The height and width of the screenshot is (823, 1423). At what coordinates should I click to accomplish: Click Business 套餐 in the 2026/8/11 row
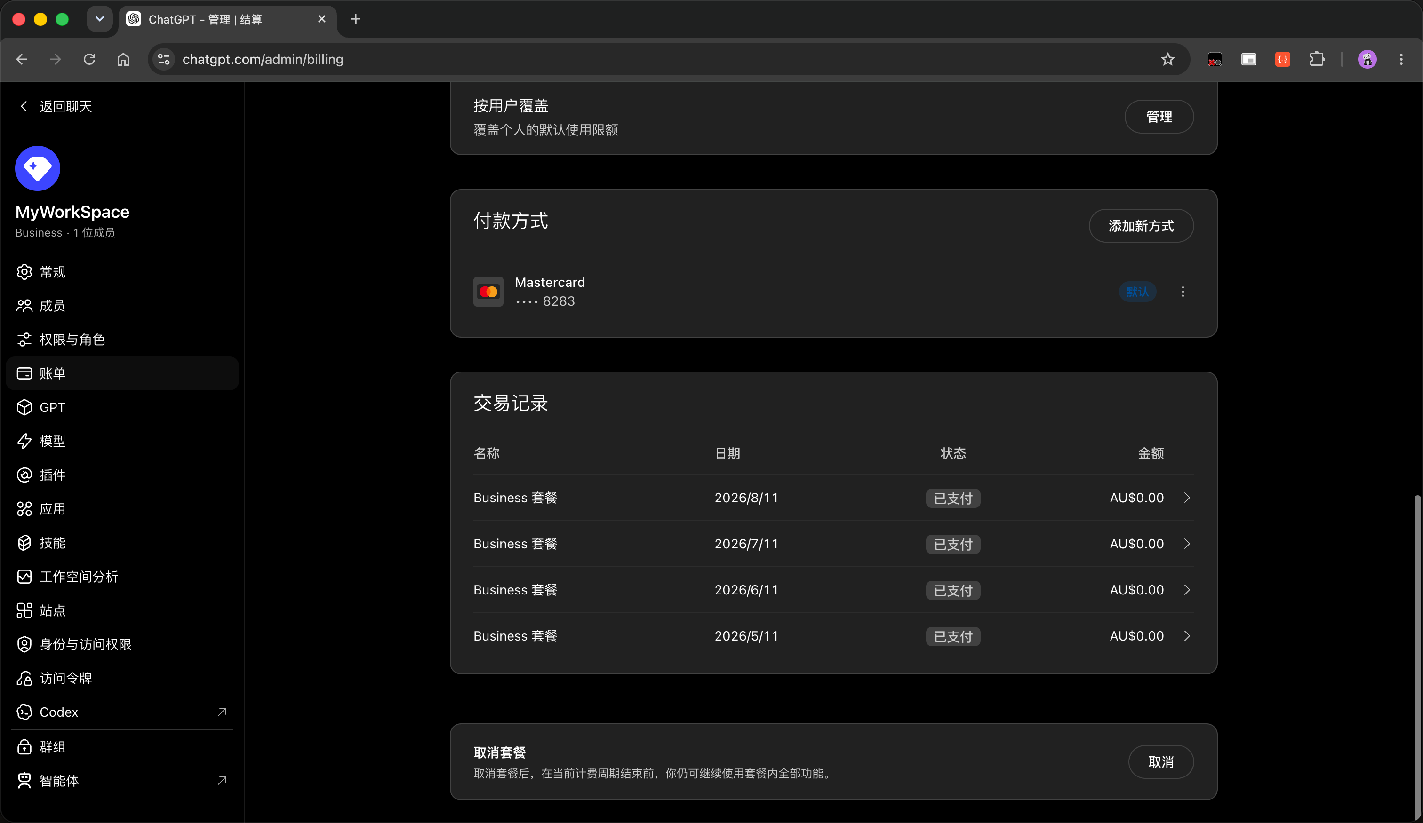coord(516,498)
